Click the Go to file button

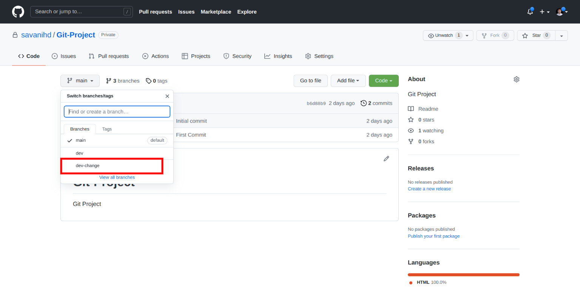(x=310, y=81)
